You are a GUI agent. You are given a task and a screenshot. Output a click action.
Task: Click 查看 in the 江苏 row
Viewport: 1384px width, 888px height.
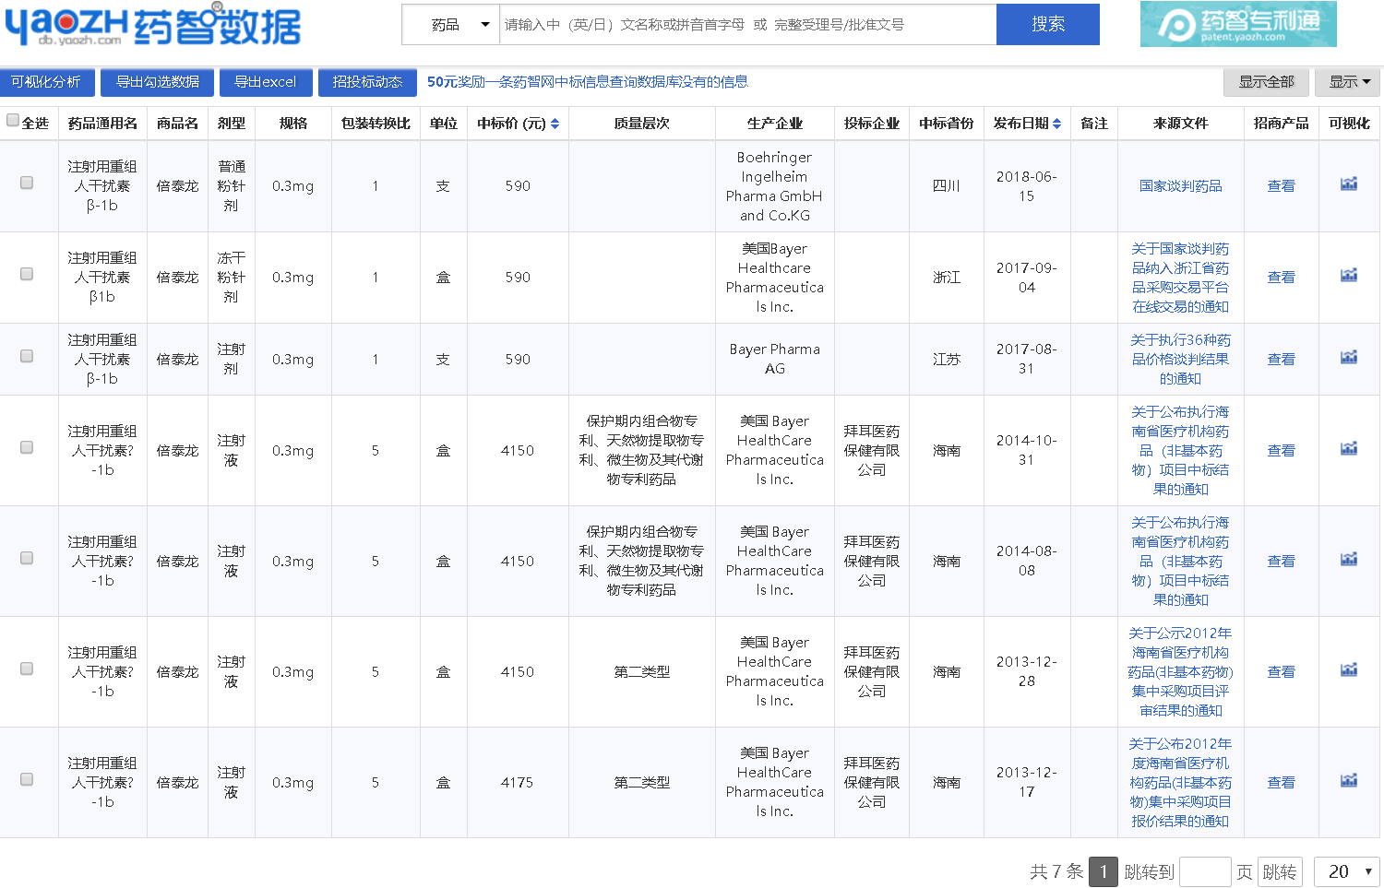1281,360
